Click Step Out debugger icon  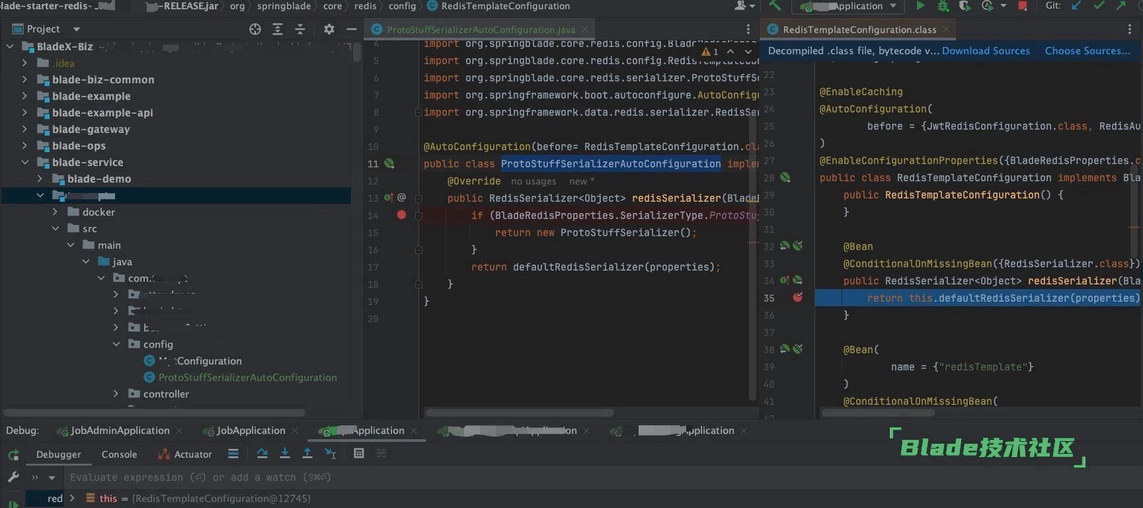(307, 454)
